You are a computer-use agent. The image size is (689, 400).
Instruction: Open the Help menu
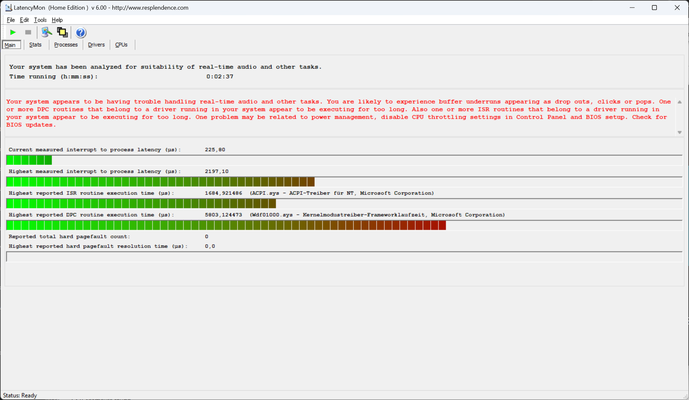57,20
